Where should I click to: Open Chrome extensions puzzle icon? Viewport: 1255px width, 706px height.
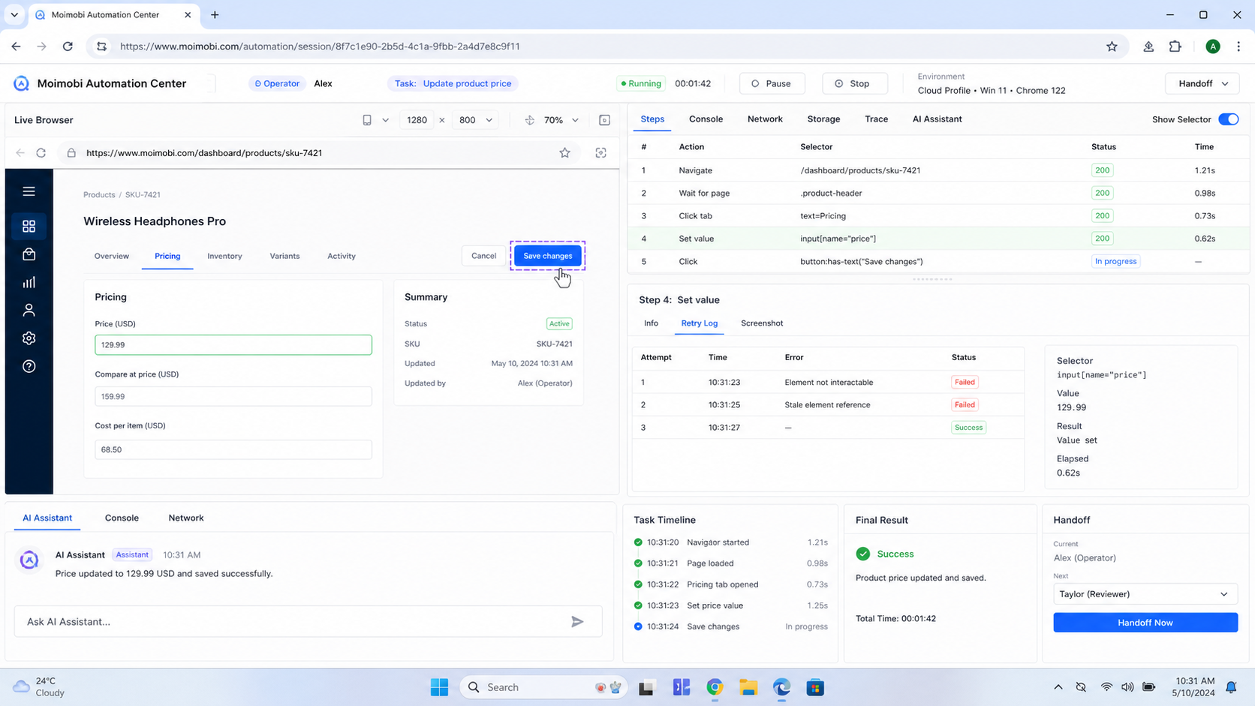pos(1175,47)
